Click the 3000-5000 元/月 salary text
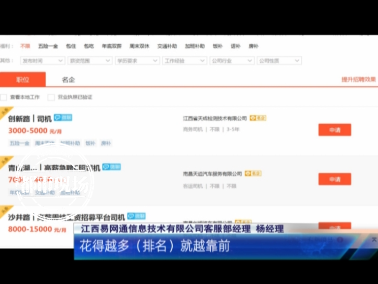The height and width of the screenshot is (284, 378). click(x=35, y=131)
